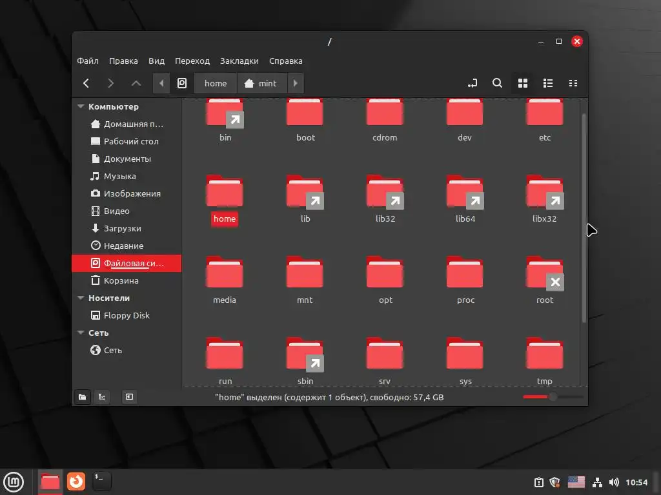
Task: Collapse the Носители section
Action: (x=81, y=298)
